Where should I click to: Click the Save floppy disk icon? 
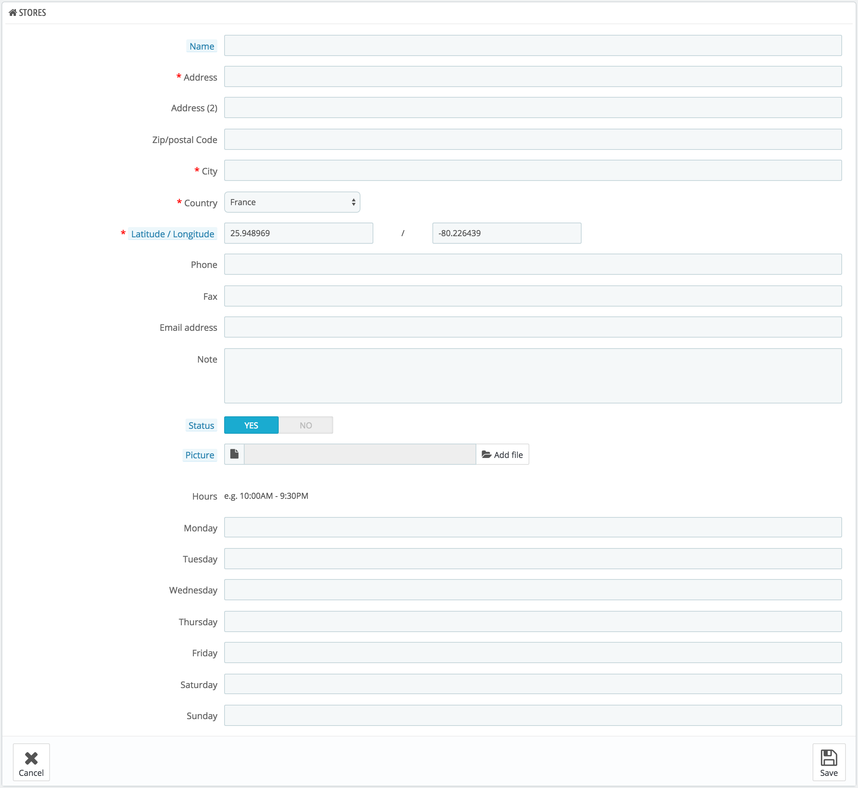pos(828,758)
